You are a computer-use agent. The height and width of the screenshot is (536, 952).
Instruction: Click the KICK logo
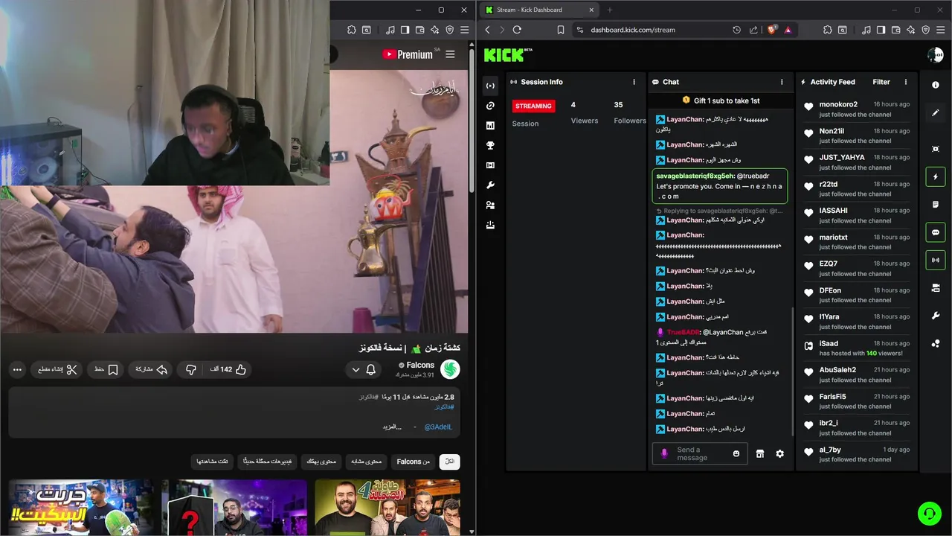point(508,55)
